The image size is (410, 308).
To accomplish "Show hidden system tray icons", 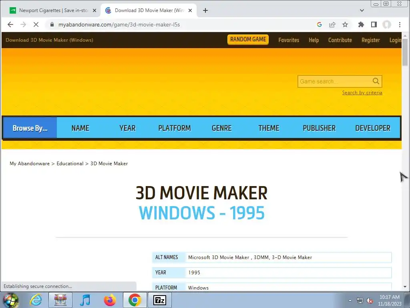I will (x=350, y=301).
